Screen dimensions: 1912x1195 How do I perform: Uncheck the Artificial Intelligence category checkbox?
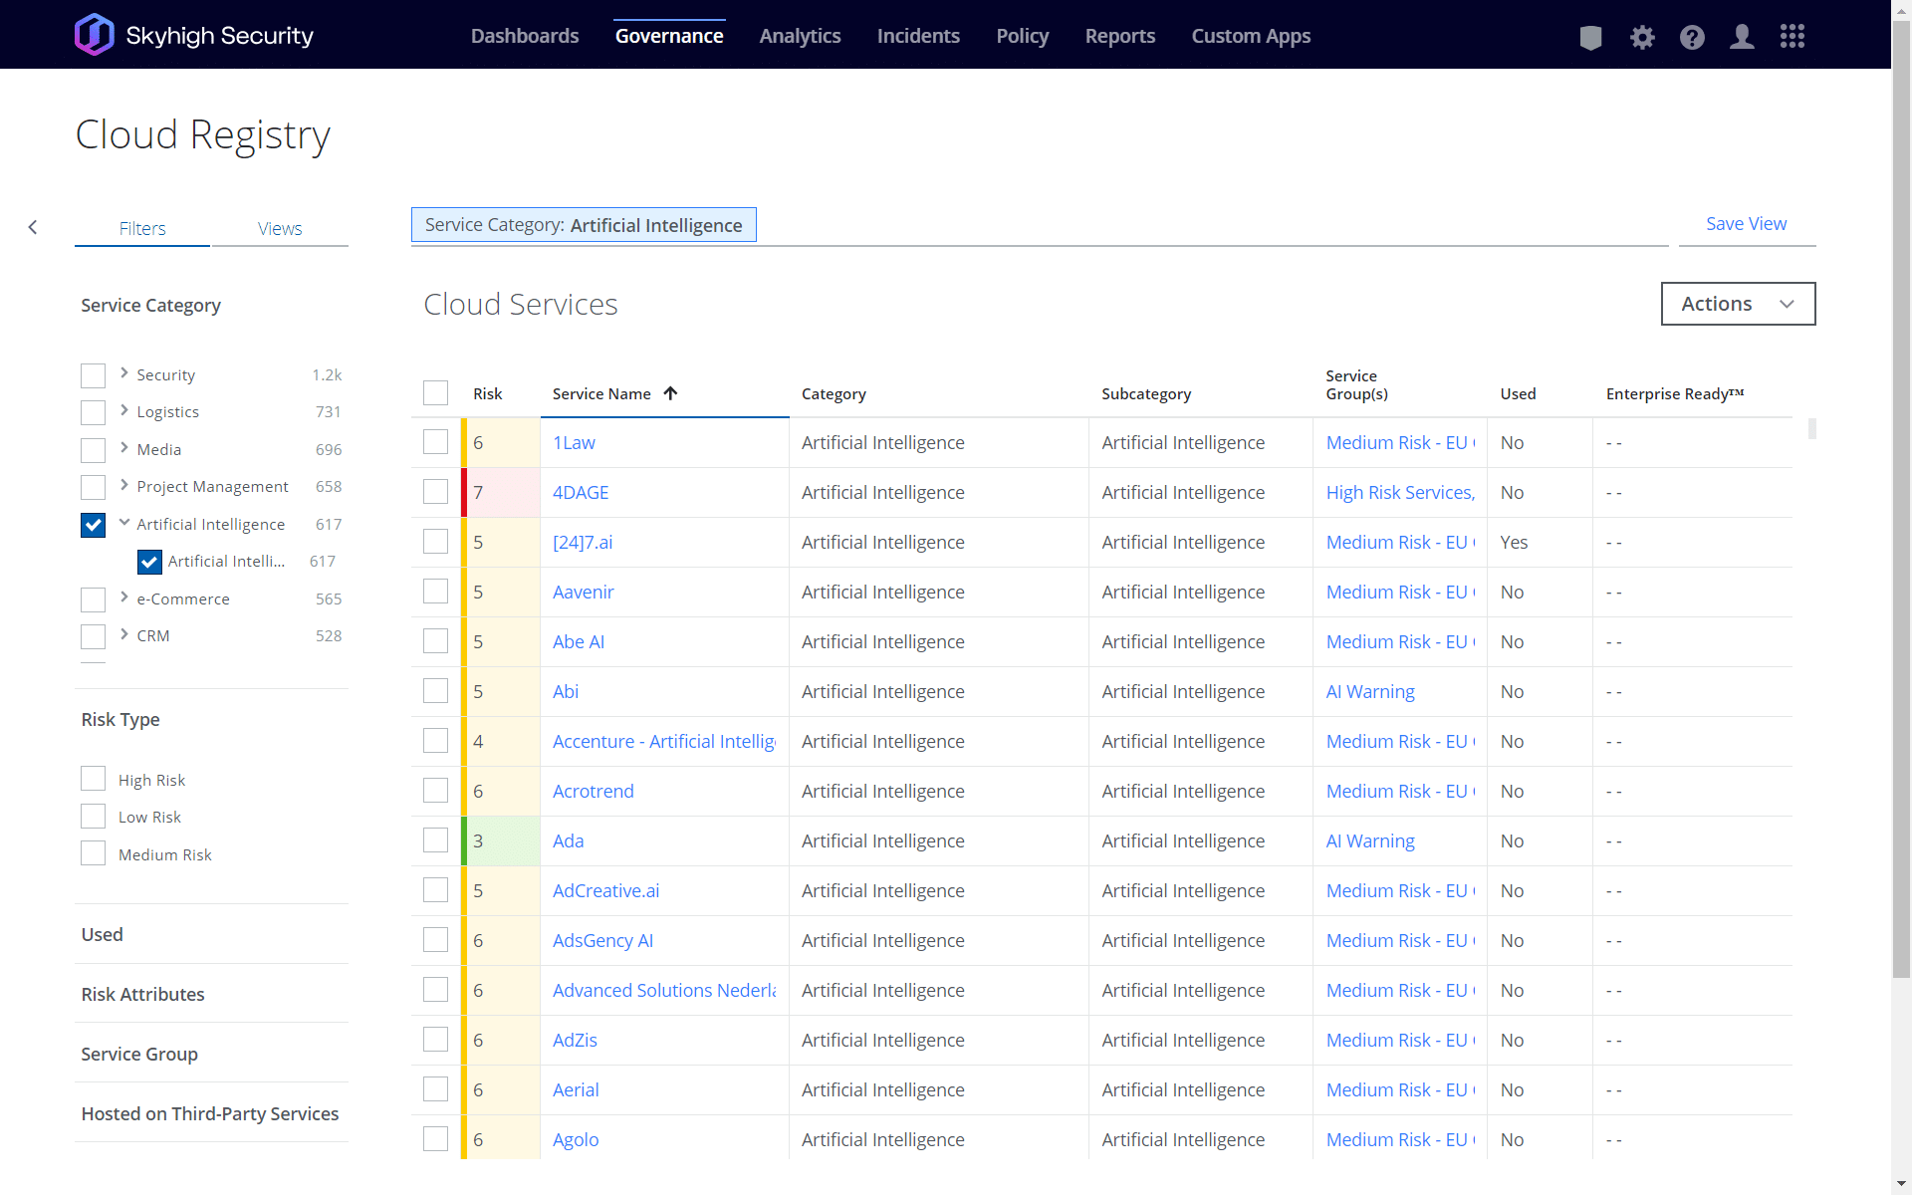pyautogui.click(x=93, y=525)
